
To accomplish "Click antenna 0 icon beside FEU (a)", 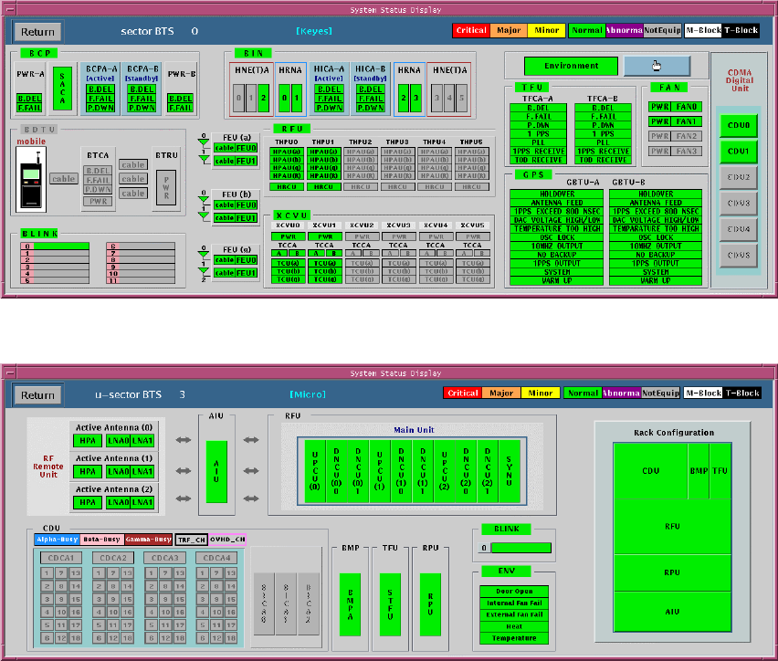I will (204, 142).
